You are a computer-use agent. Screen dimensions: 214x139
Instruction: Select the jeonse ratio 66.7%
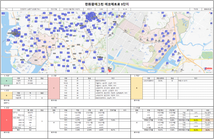113,130
